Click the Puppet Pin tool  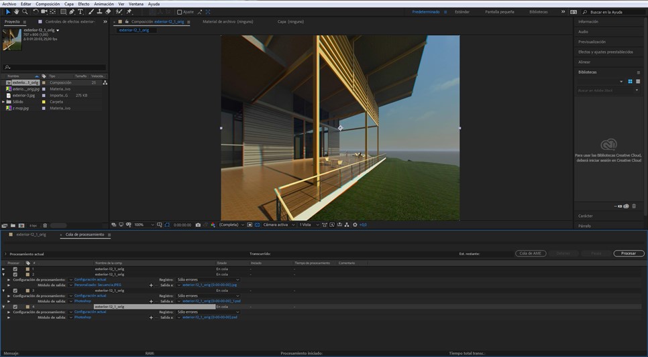[129, 11]
